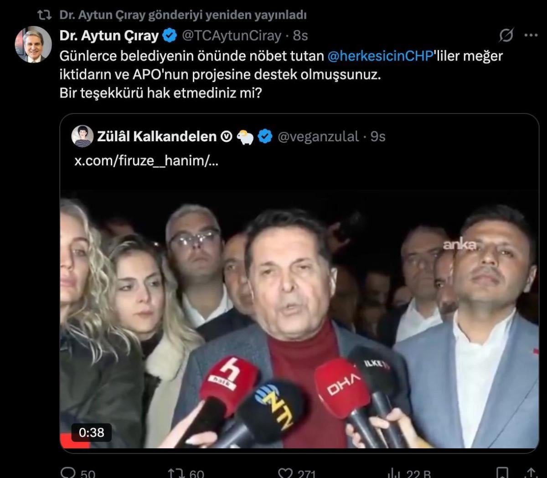Image resolution: width=547 pixels, height=478 pixels.
Task: Open Dr. Aytun Çıray's profile picture
Action: [x=33, y=44]
